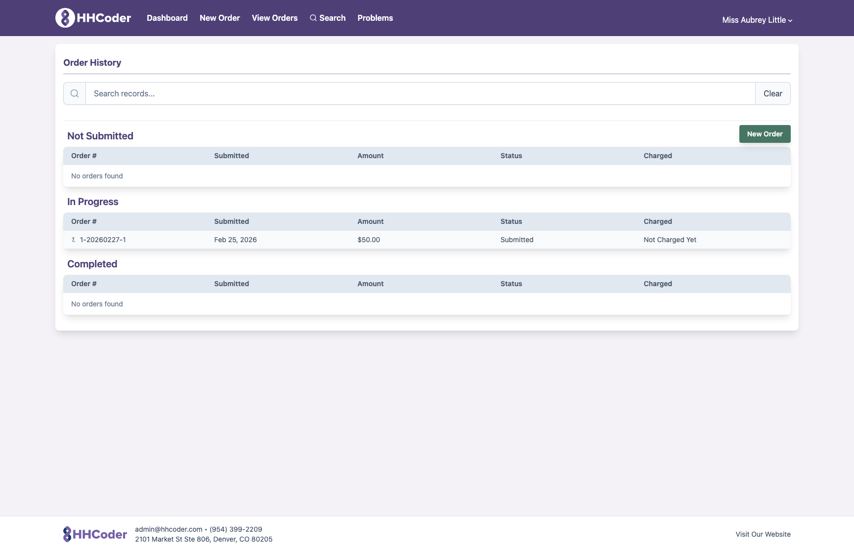
Task: Open order 1-20260227-1 from In Progress
Action: 102,240
